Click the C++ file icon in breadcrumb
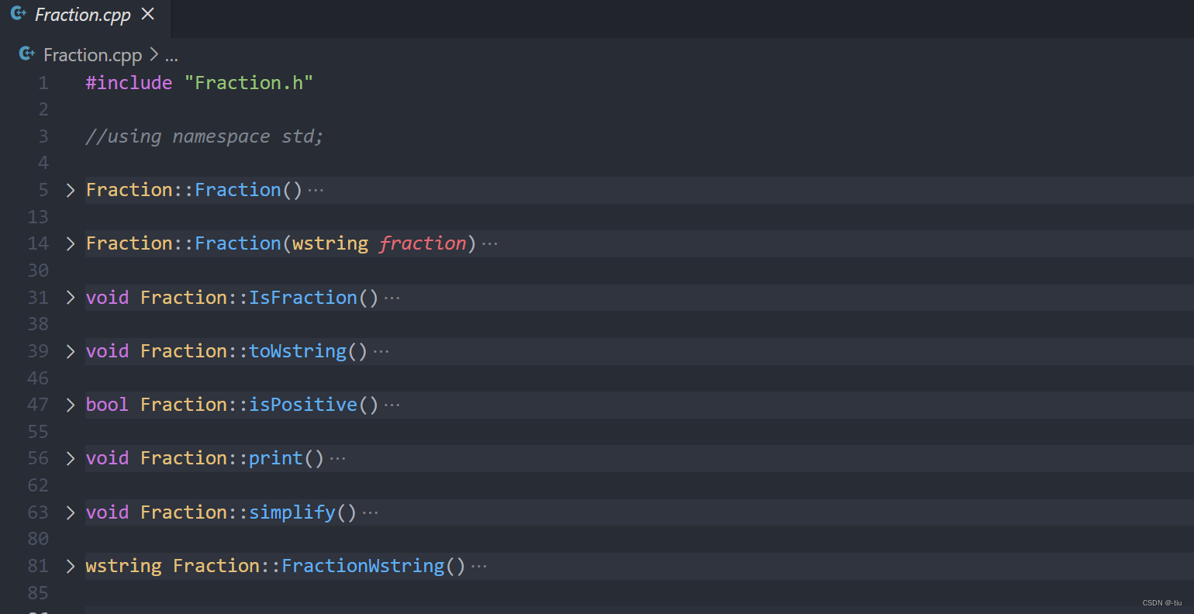Viewport: 1194px width, 614px height. 27,53
